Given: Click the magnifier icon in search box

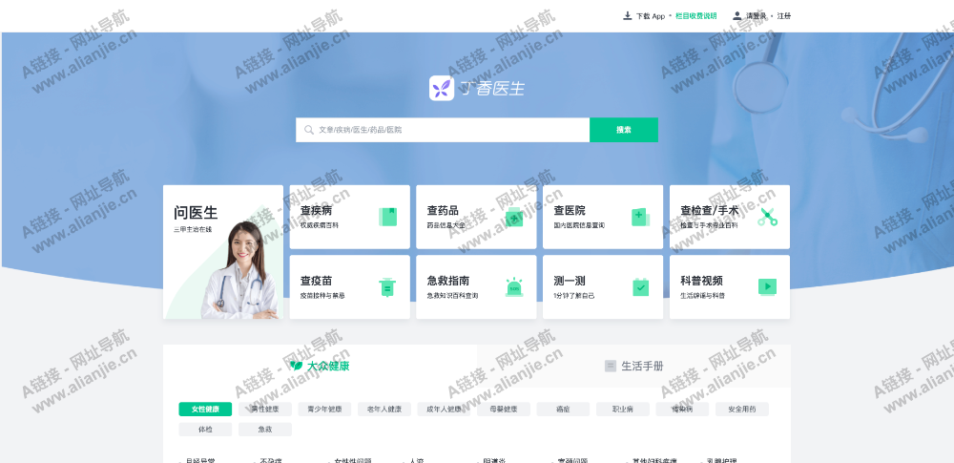Looking at the screenshot, I should coord(309,130).
